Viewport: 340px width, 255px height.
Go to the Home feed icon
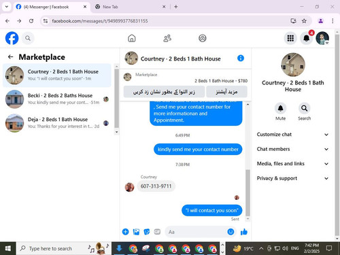point(132,38)
